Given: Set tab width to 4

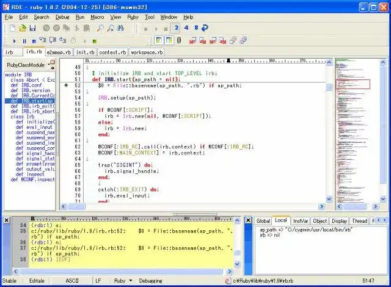Looking at the screenshot, I should 186,27.
